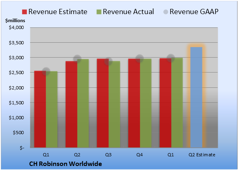Select the red estimate bar above Q4
The height and width of the screenshot is (170, 238).
[134, 103]
